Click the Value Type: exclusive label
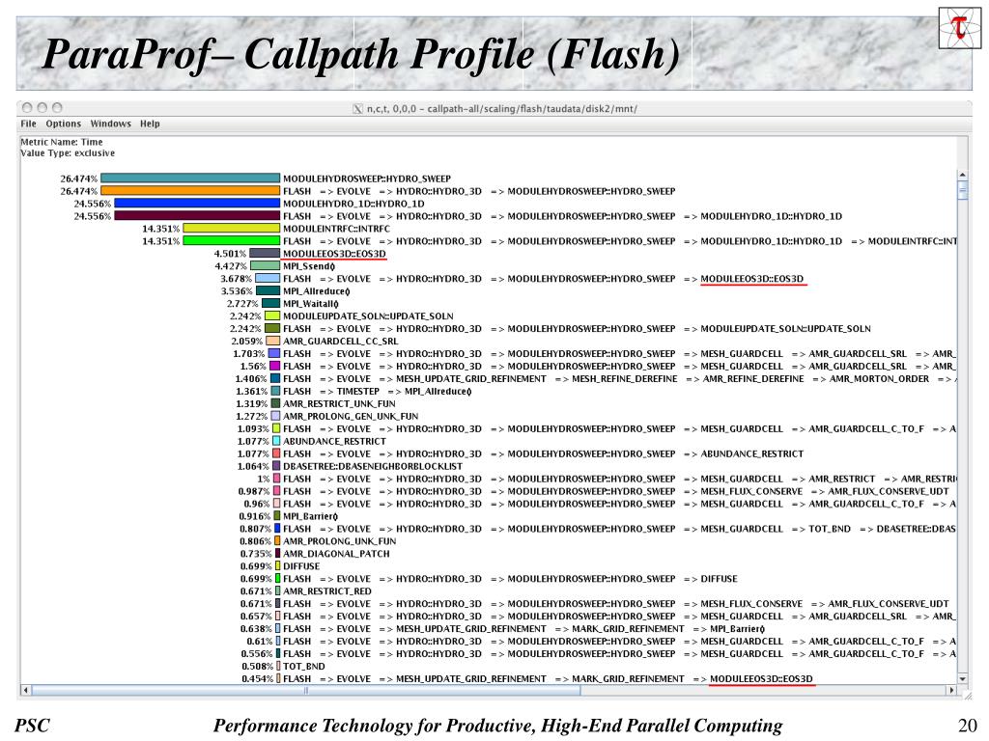 tap(68, 153)
